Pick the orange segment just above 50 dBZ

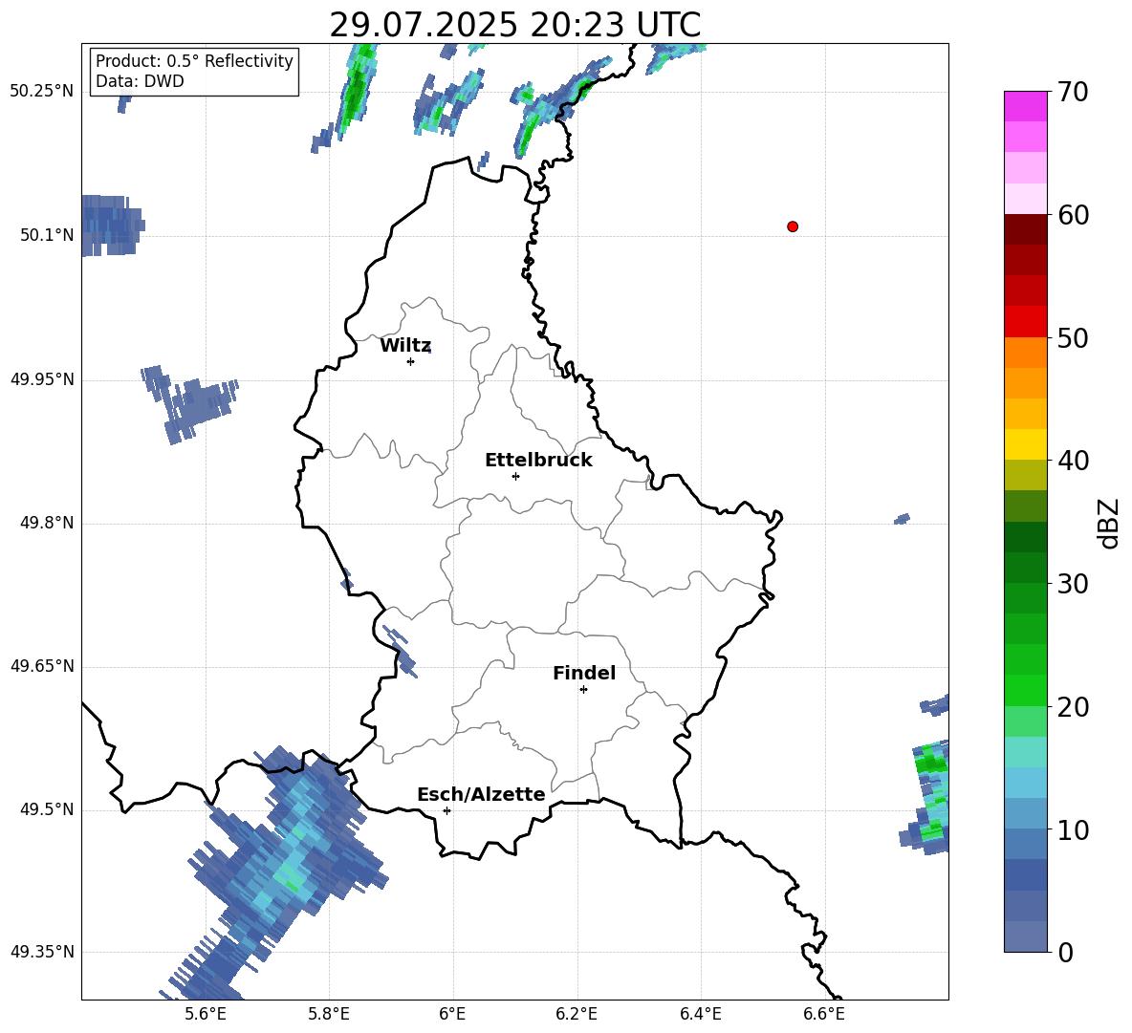click(1025, 352)
